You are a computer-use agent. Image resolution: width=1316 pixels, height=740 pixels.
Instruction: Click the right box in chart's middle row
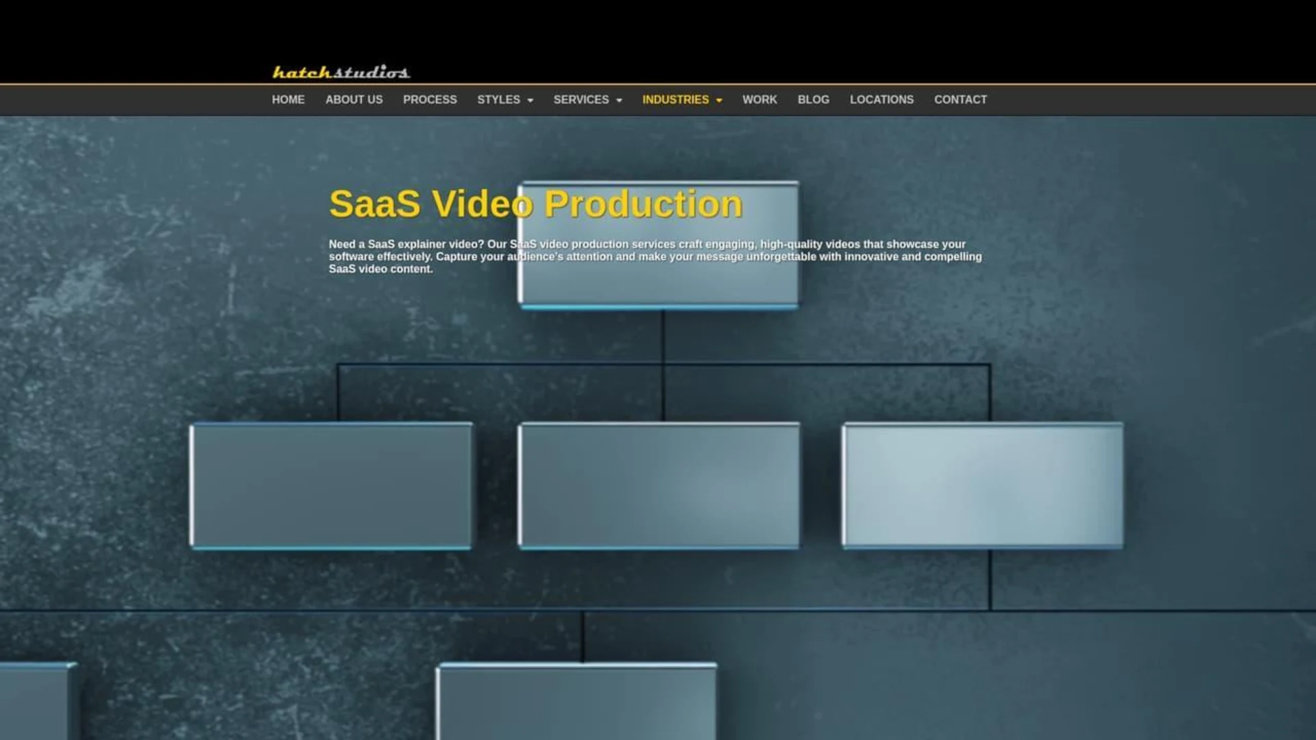(x=983, y=486)
